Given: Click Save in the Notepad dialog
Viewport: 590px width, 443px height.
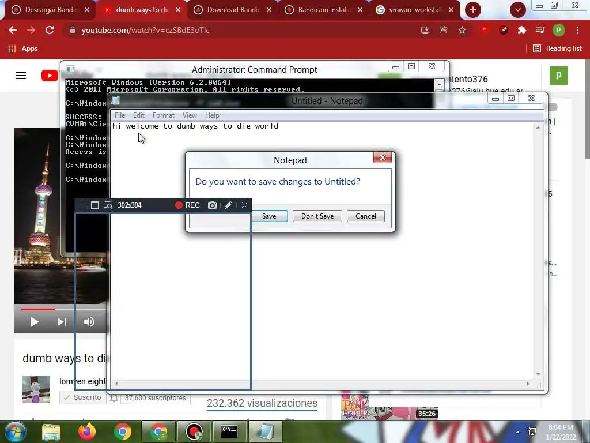Looking at the screenshot, I should click(x=269, y=216).
